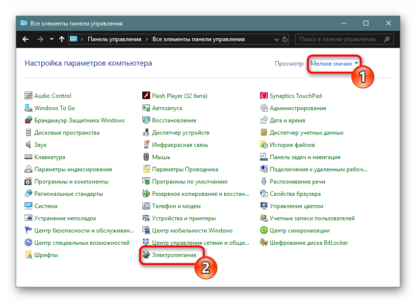416x303 pixels.
Task: Click the Администрирование gear icon
Action: click(x=264, y=108)
